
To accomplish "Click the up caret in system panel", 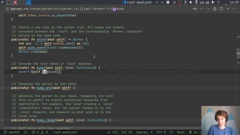I will 162,2.
